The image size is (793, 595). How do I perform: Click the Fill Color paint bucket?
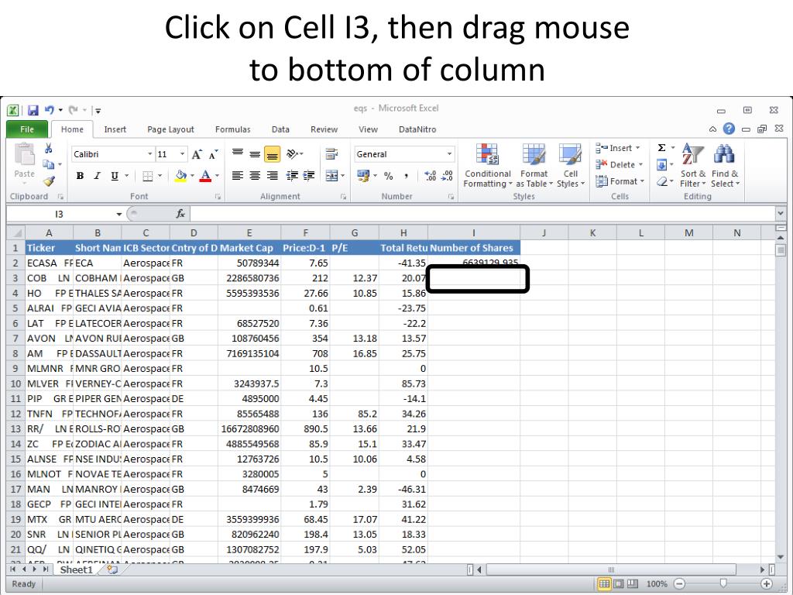tap(180, 176)
